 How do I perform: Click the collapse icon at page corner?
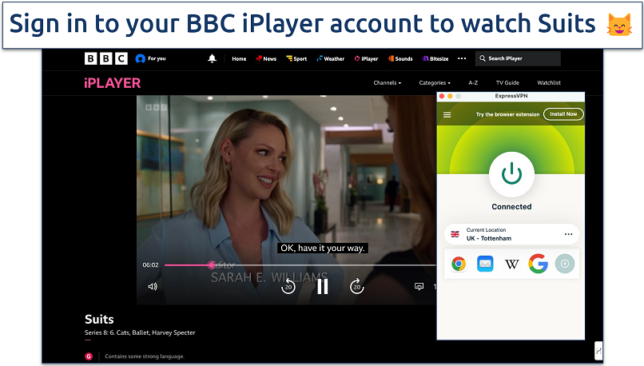point(598,351)
